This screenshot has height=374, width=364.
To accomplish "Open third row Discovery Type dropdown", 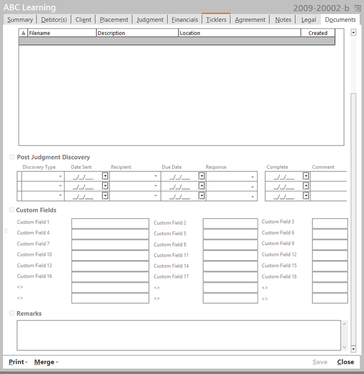I will [60, 196].
